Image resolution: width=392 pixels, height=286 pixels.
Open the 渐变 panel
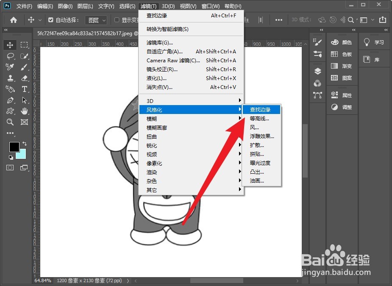point(342,66)
